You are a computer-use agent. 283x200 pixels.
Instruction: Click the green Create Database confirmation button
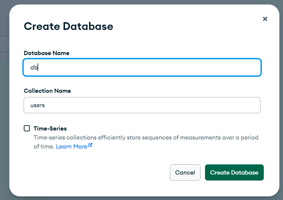(x=234, y=172)
